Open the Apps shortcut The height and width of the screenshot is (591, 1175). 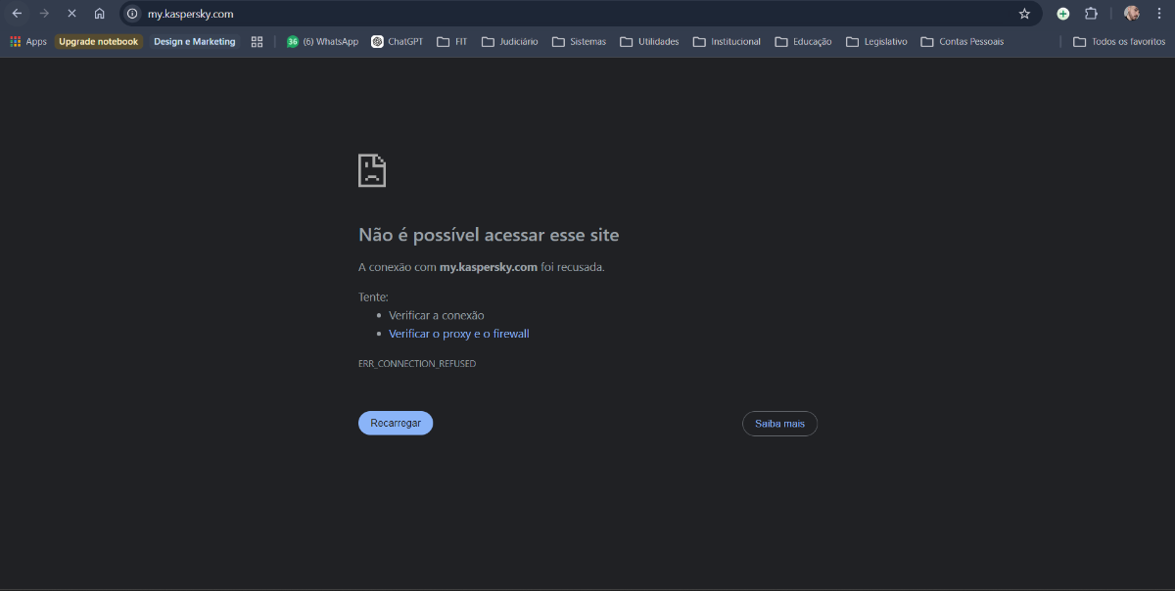coord(28,42)
